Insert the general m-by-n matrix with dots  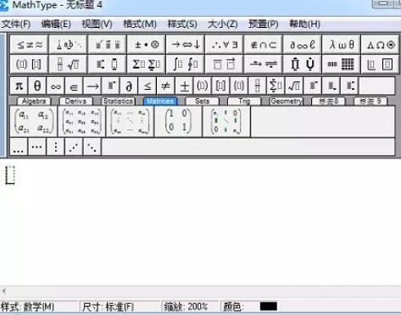click(130, 121)
